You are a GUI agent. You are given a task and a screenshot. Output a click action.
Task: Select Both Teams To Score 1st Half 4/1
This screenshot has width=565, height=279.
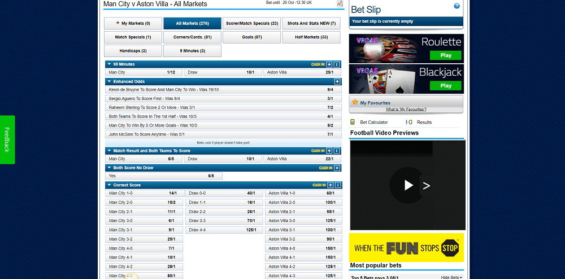point(223,117)
